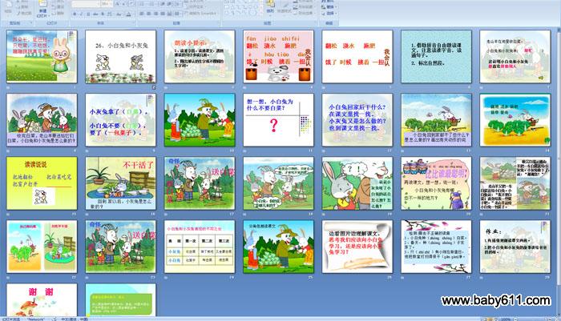The width and height of the screenshot is (561, 321).
Task: Click the Quick Styles button
Action: [284, 8]
